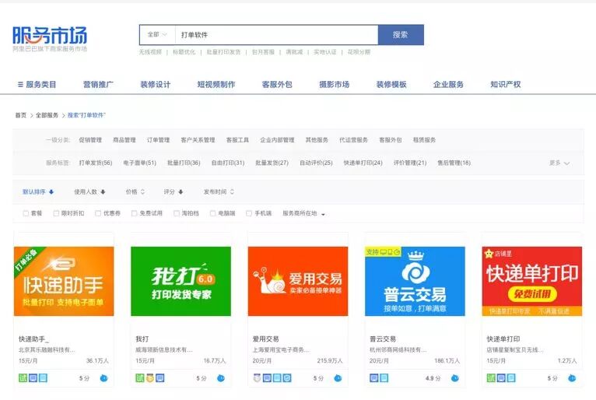This screenshot has width=596, height=400.
Task: Open the red 快递单打印 banner thumbnail
Action: 532,281
